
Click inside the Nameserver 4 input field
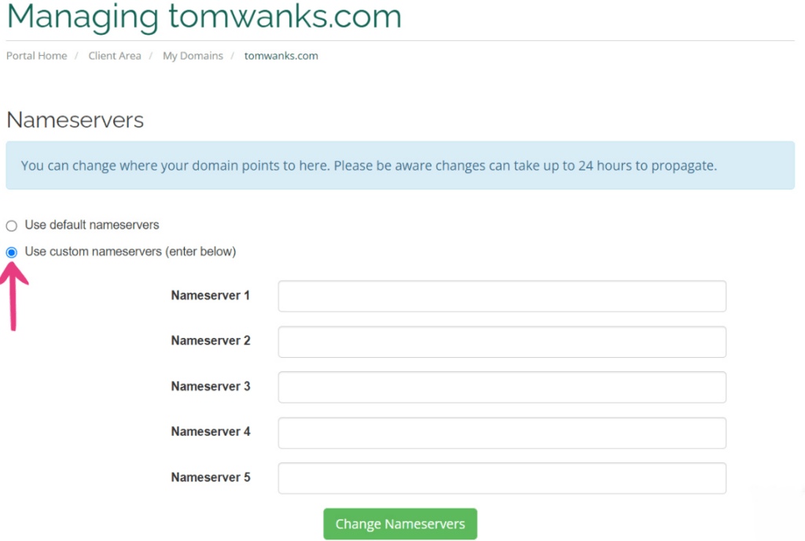(x=502, y=432)
